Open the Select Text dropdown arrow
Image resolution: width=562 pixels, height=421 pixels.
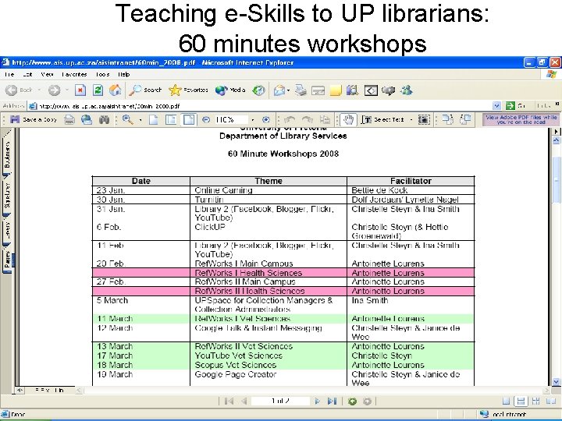click(x=411, y=120)
